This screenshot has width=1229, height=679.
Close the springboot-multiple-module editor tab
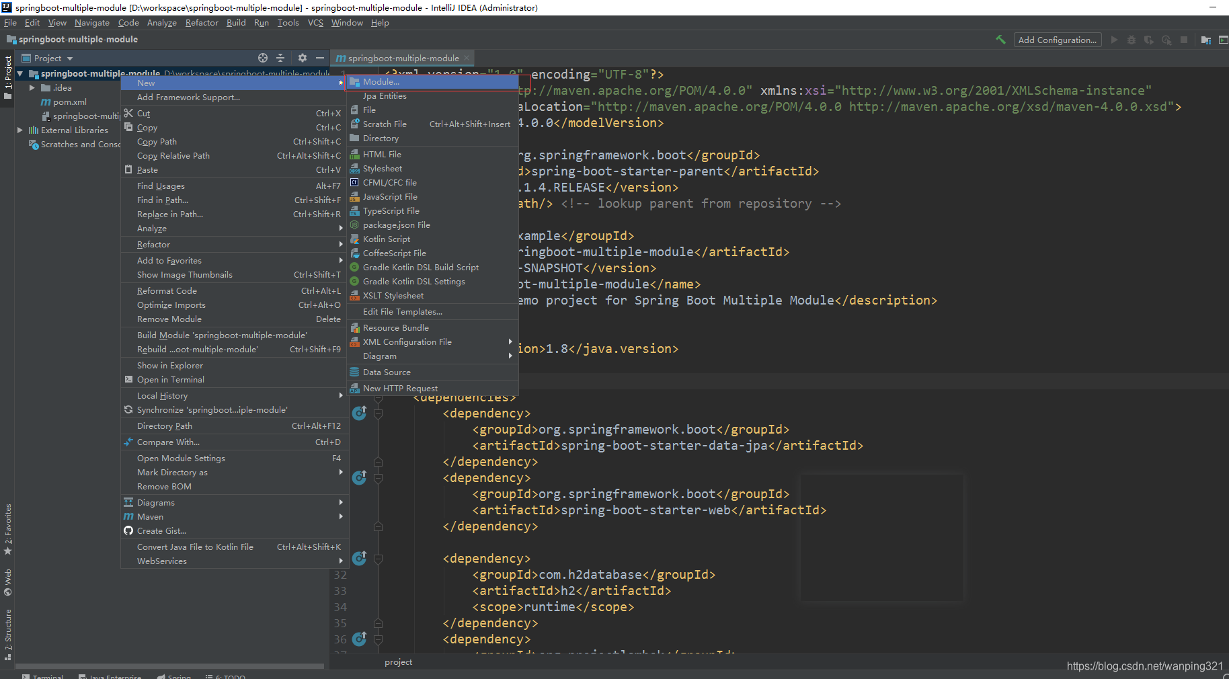tap(467, 58)
